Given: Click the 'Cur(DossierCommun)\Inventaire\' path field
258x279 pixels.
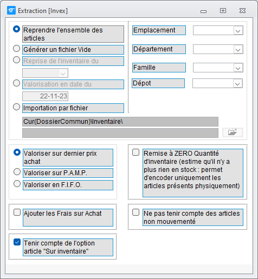Looking at the screenshot, I should [x=120, y=122].
